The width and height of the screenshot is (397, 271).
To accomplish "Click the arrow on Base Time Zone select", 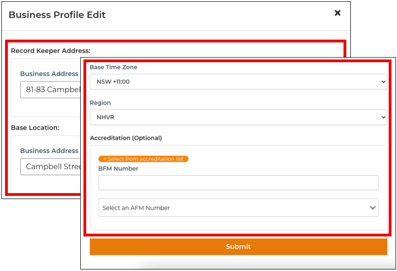I will pos(383,82).
